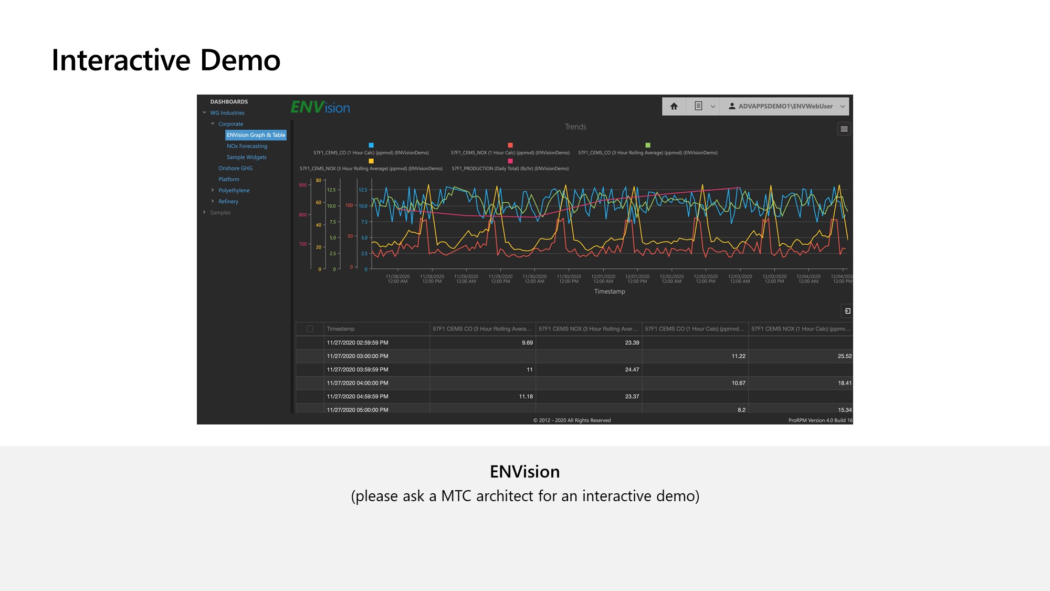1050x591 pixels.
Task: Sort by Timestamp column header
Action: 340,329
